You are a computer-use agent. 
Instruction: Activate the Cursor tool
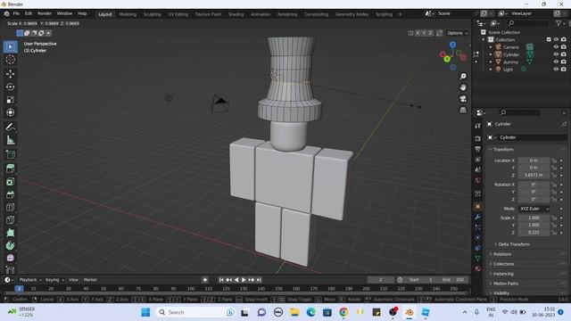point(10,60)
